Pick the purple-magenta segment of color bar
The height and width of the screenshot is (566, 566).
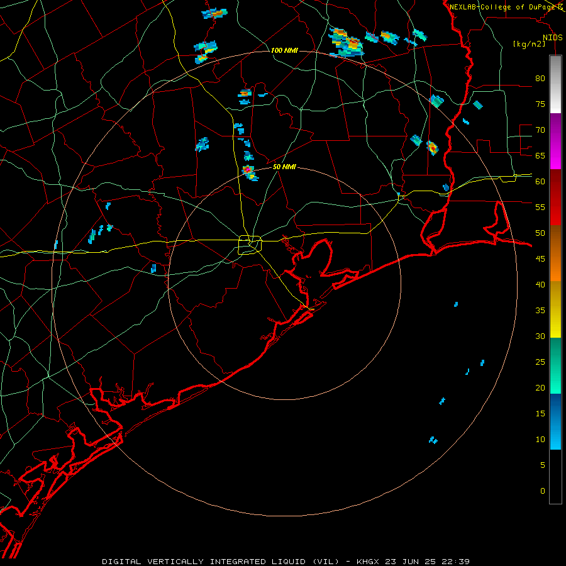coord(555,141)
